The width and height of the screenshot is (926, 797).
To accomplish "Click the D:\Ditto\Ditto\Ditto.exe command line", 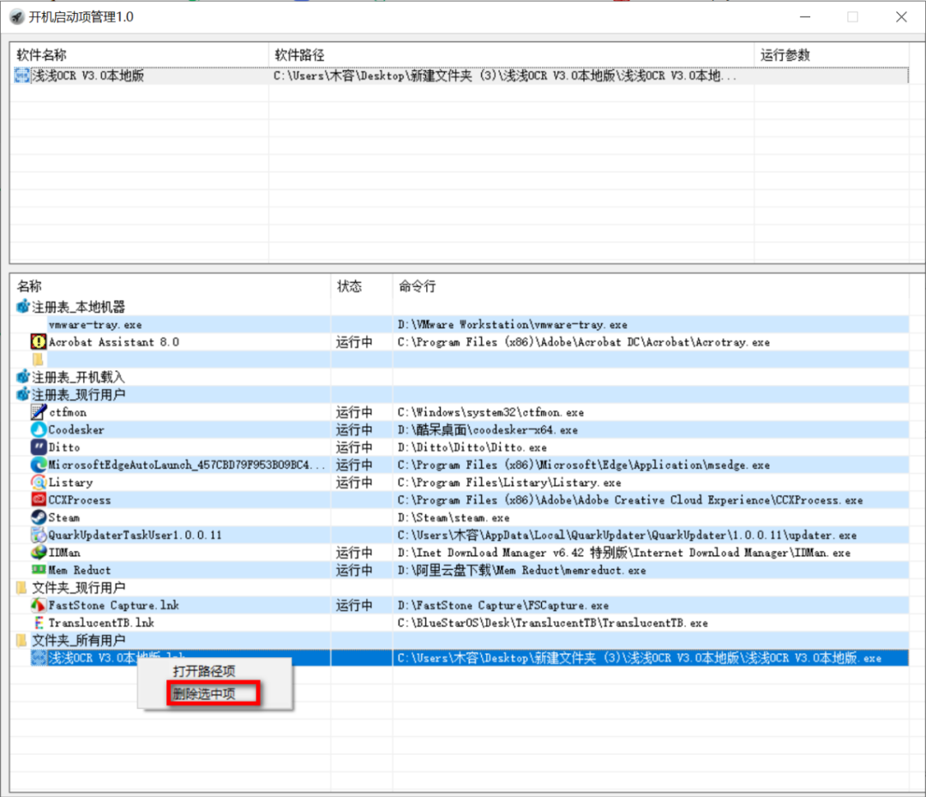I will point(472,447).
